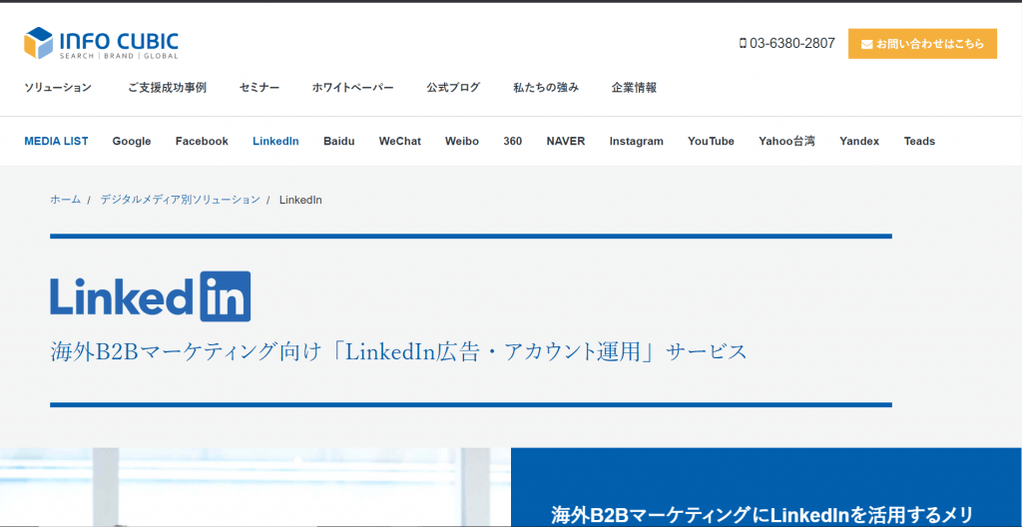Select Facebook in the media list
This screenshot has height=527, width=1022.
(x=202, y=141)
